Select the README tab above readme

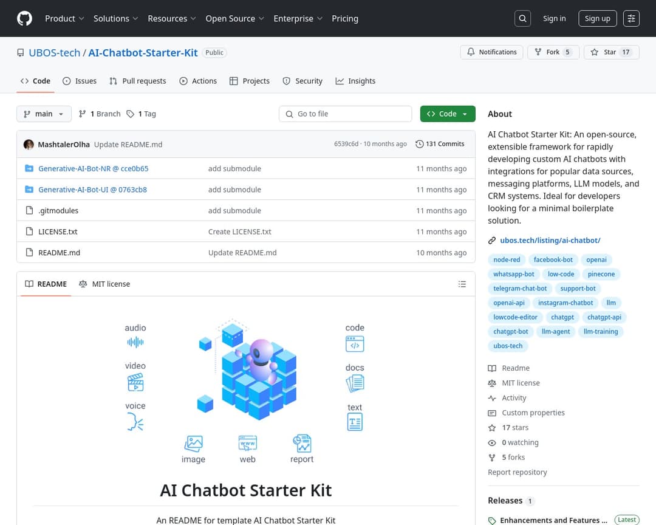[x=46, y=284]
